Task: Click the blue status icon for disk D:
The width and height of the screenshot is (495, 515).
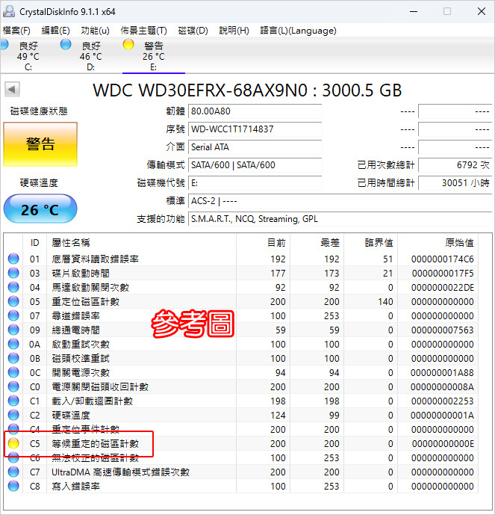Action: [66, 44]
